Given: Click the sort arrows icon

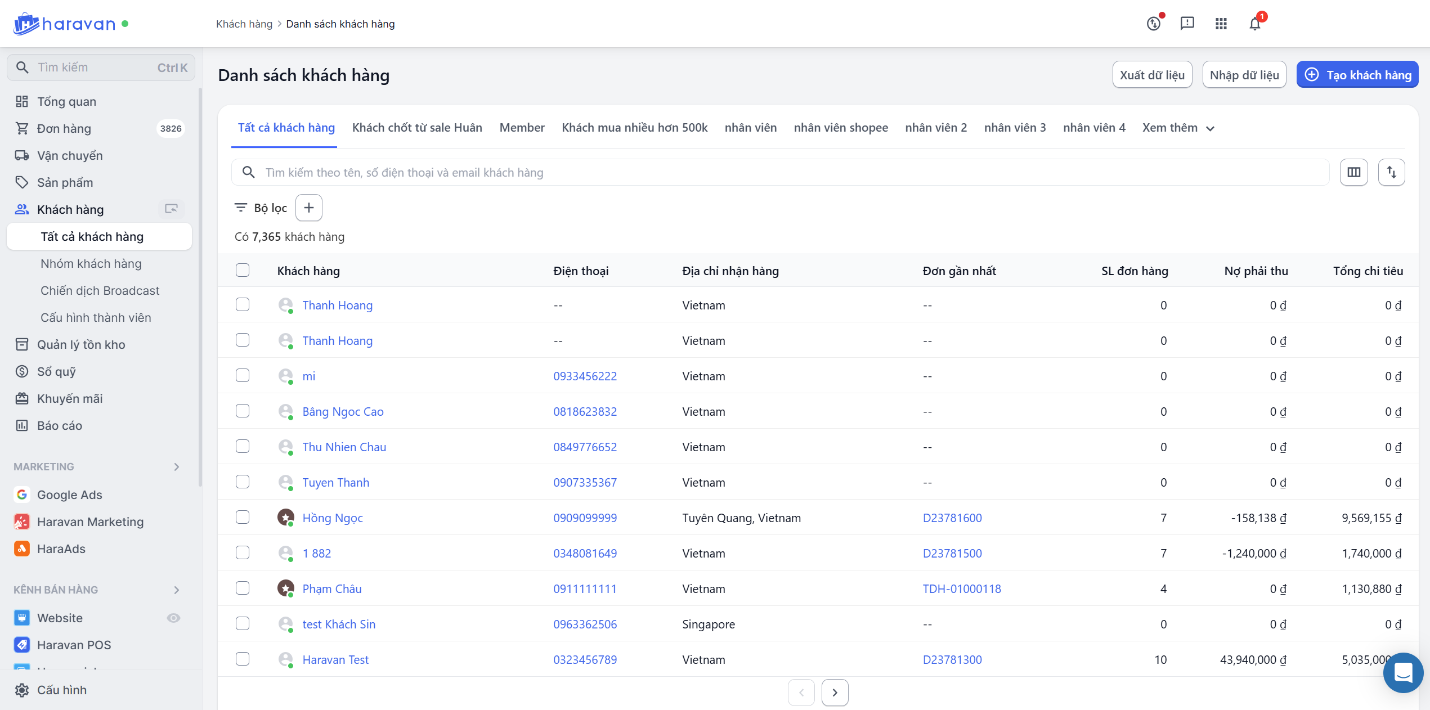Looking at the screenshot, I should click(x=1391, y=172).
